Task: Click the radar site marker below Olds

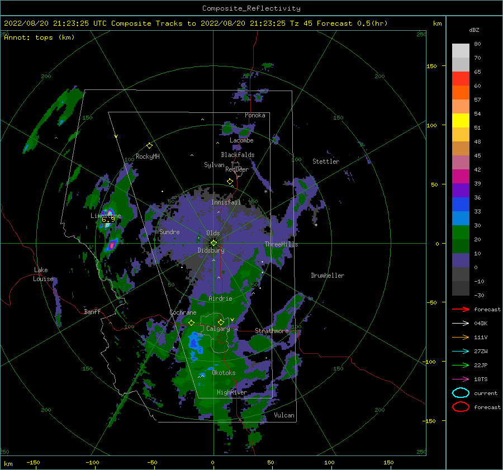Action: pyautogui.click(x=213, y=243)
